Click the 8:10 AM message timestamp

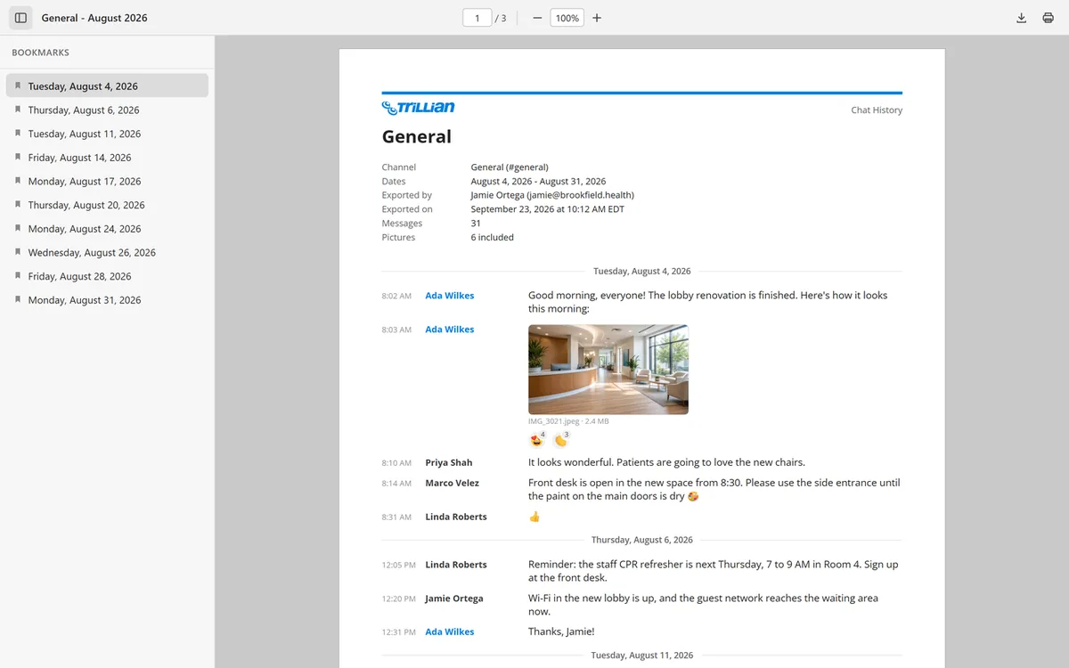396,463
